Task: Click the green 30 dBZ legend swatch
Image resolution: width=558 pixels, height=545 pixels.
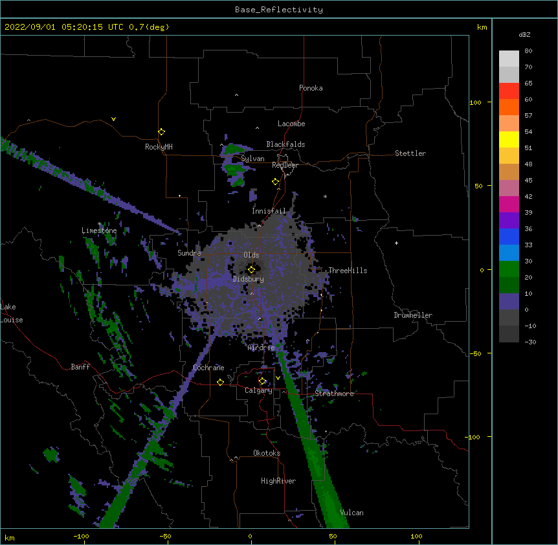Action: point(509,269)
